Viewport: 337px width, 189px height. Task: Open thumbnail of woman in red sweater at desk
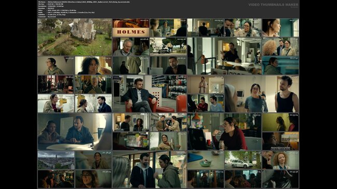tap(224, 132)
